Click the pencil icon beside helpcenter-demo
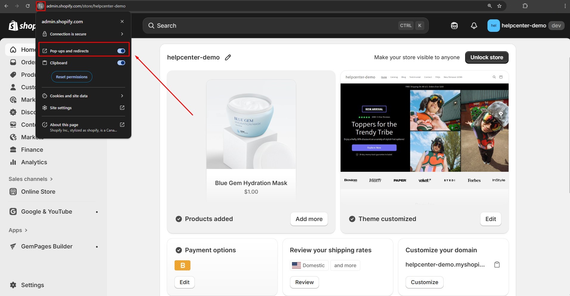The height and width of the screenshot is (296, 570). coord(228,57)
